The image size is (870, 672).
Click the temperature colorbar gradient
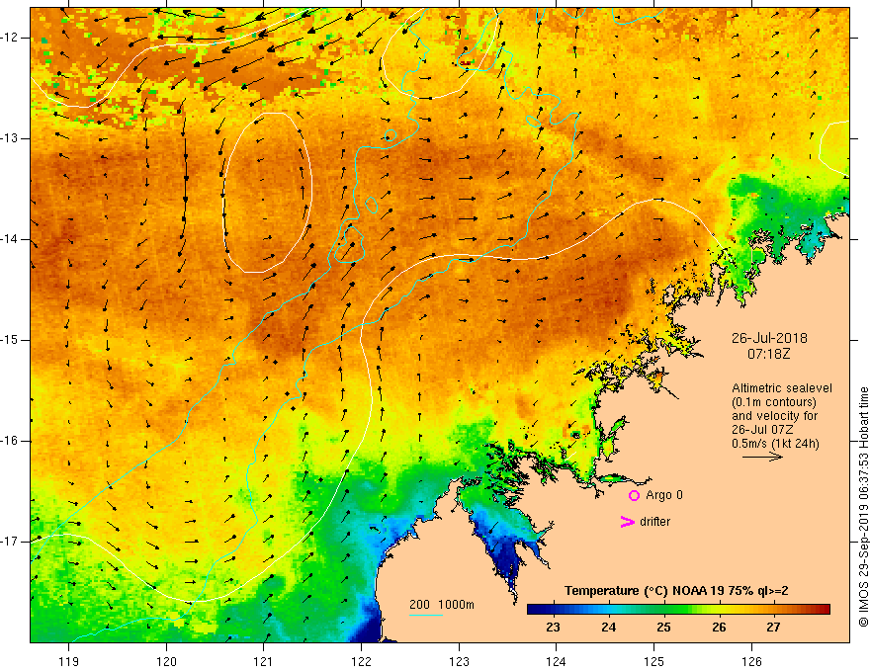678,610
